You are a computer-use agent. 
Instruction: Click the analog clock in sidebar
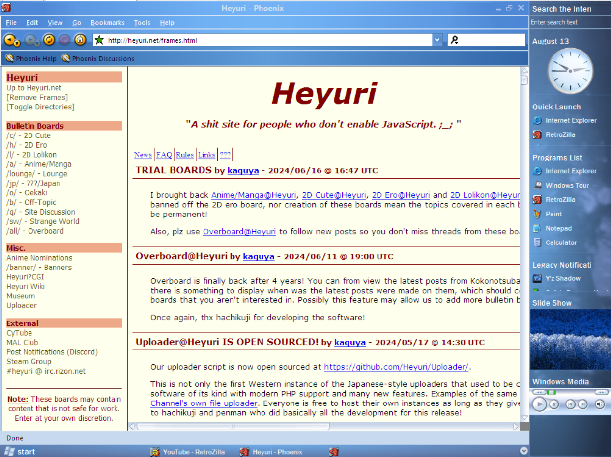click(x=570, y=71)
